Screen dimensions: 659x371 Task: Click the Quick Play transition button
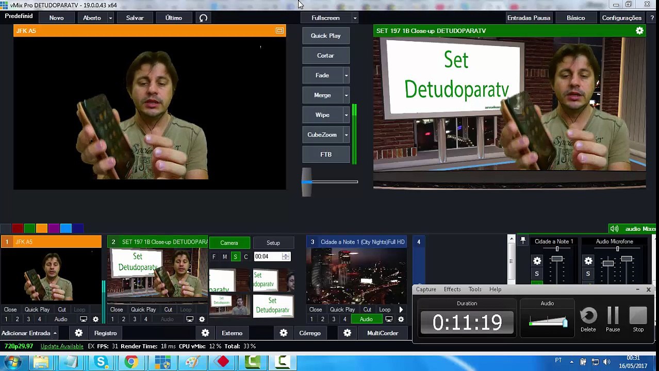pos(325,36)
